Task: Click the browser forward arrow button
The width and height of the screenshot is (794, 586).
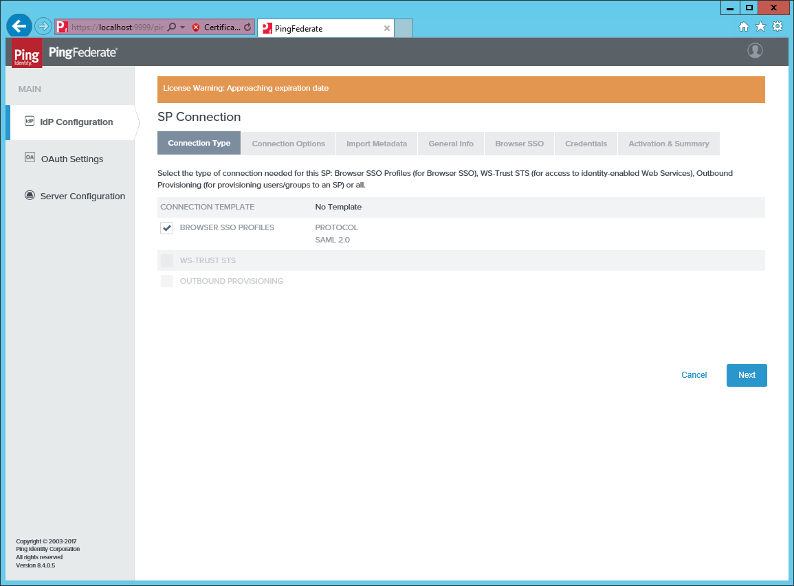Action: (x=43, y=26)
